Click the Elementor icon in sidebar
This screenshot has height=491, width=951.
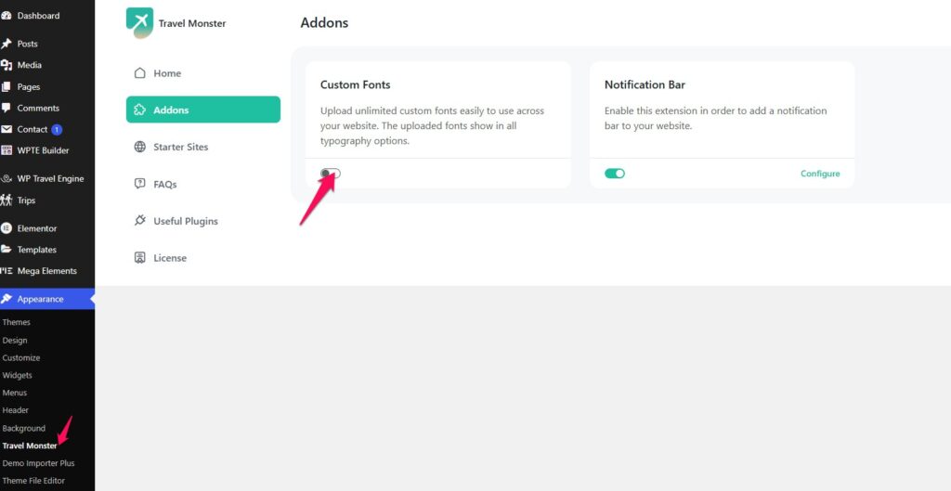coord(7,228)
